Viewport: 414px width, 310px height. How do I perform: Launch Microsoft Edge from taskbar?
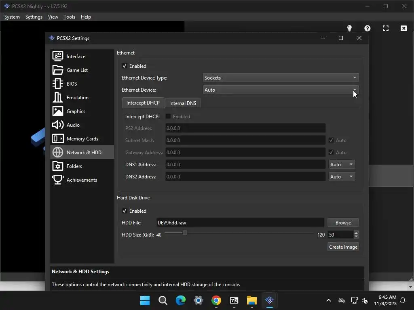tap(181, 300)
